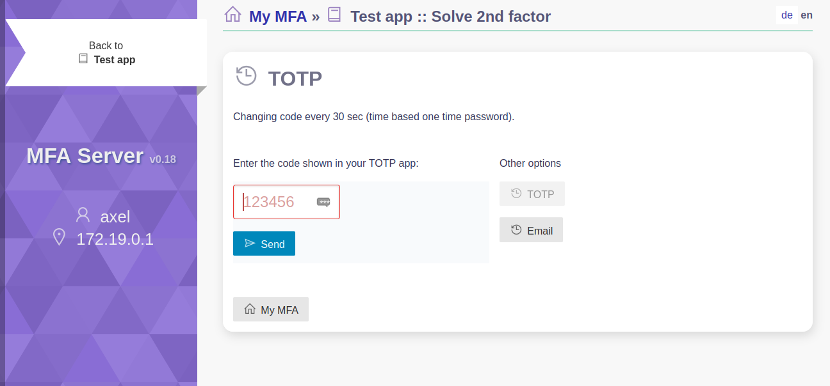Click the clock icon on the Email option
Screen dimensions: 830x386
(x=516, y=229)
